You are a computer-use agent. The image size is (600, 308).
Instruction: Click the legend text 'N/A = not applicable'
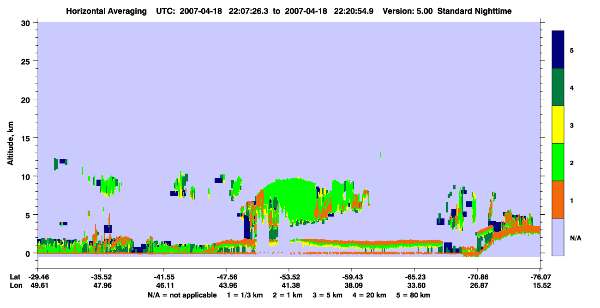[182, 295]
